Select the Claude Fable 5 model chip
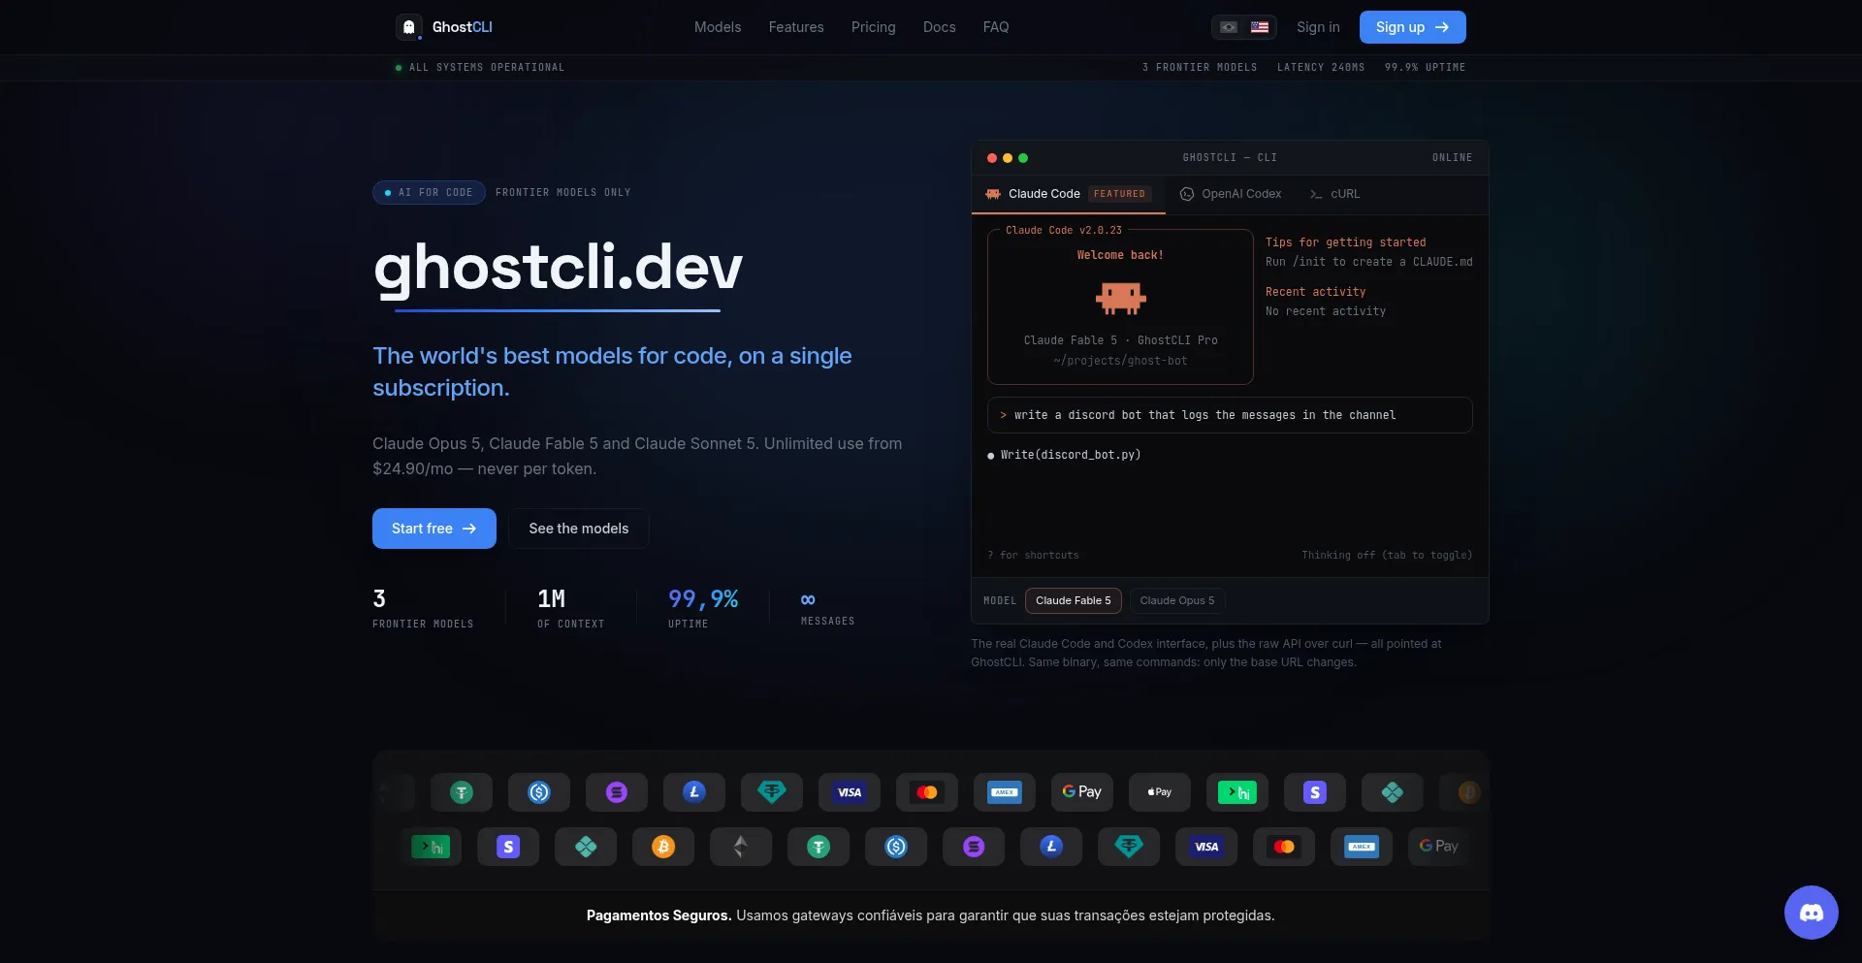The image size is (1862, 963). 1074,600
